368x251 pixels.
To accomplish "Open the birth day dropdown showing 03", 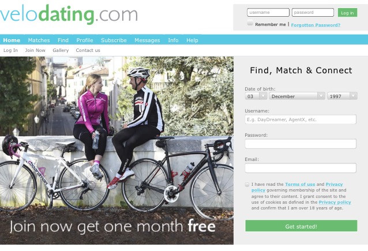I will pos(256,96).
